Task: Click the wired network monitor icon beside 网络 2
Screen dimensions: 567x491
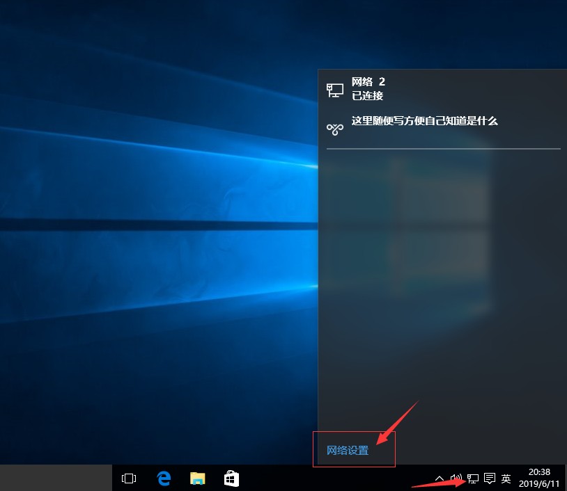Action: point(335,90)
